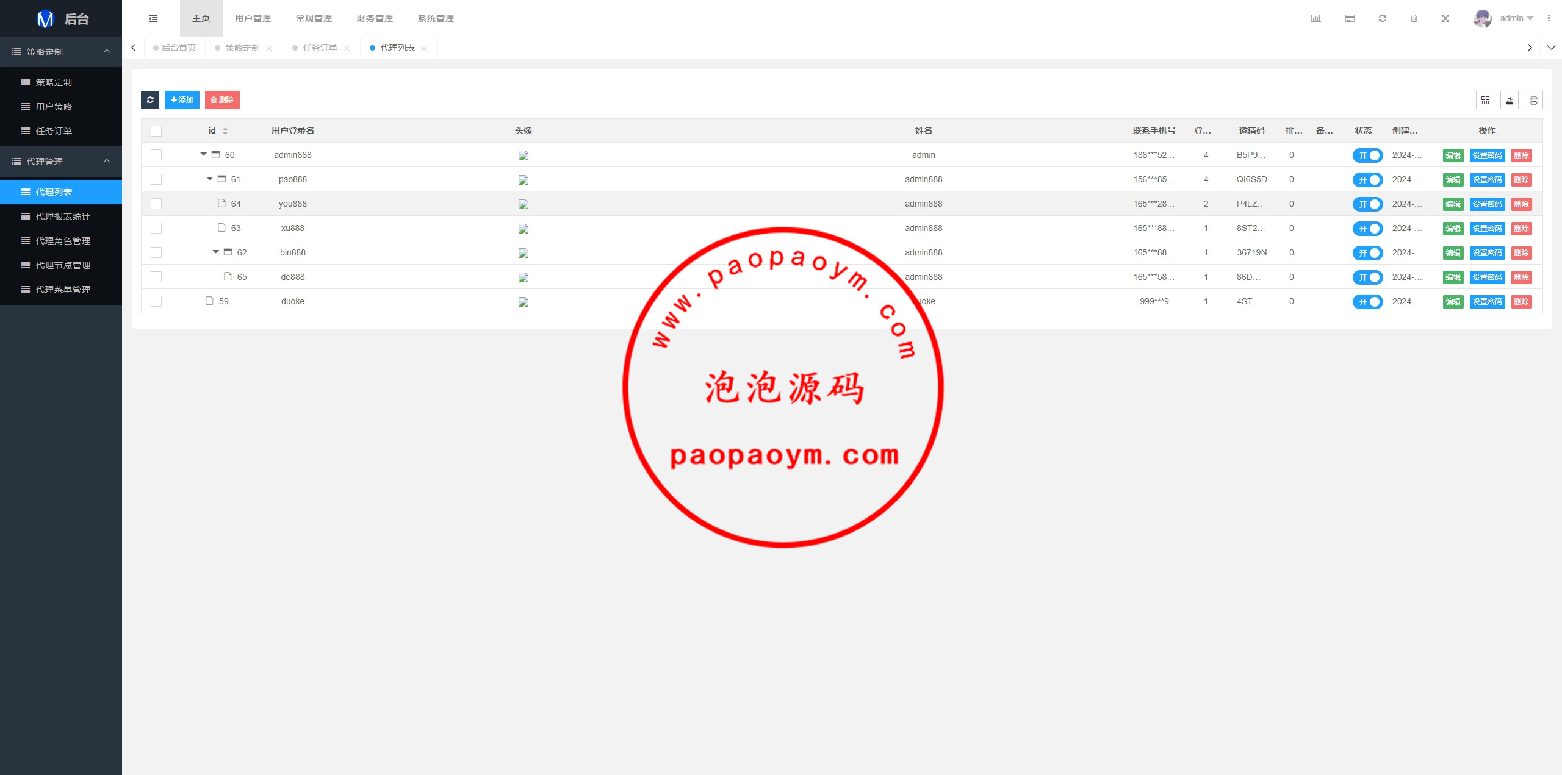1562x775 pixels.
Task: Click 编辑 for the bin888 row
Action: (1453, 253)
